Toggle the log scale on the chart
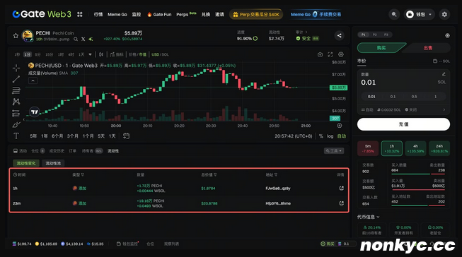The width and height of the screenshot is (462, 257). tap(330, 136)
